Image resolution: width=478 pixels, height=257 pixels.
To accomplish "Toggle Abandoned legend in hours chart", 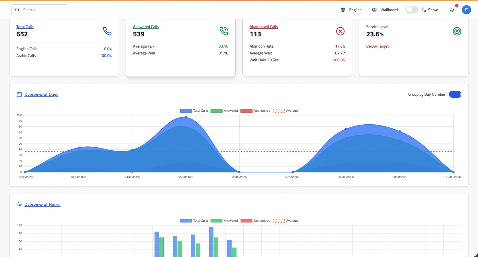I will tap(255, 221).
